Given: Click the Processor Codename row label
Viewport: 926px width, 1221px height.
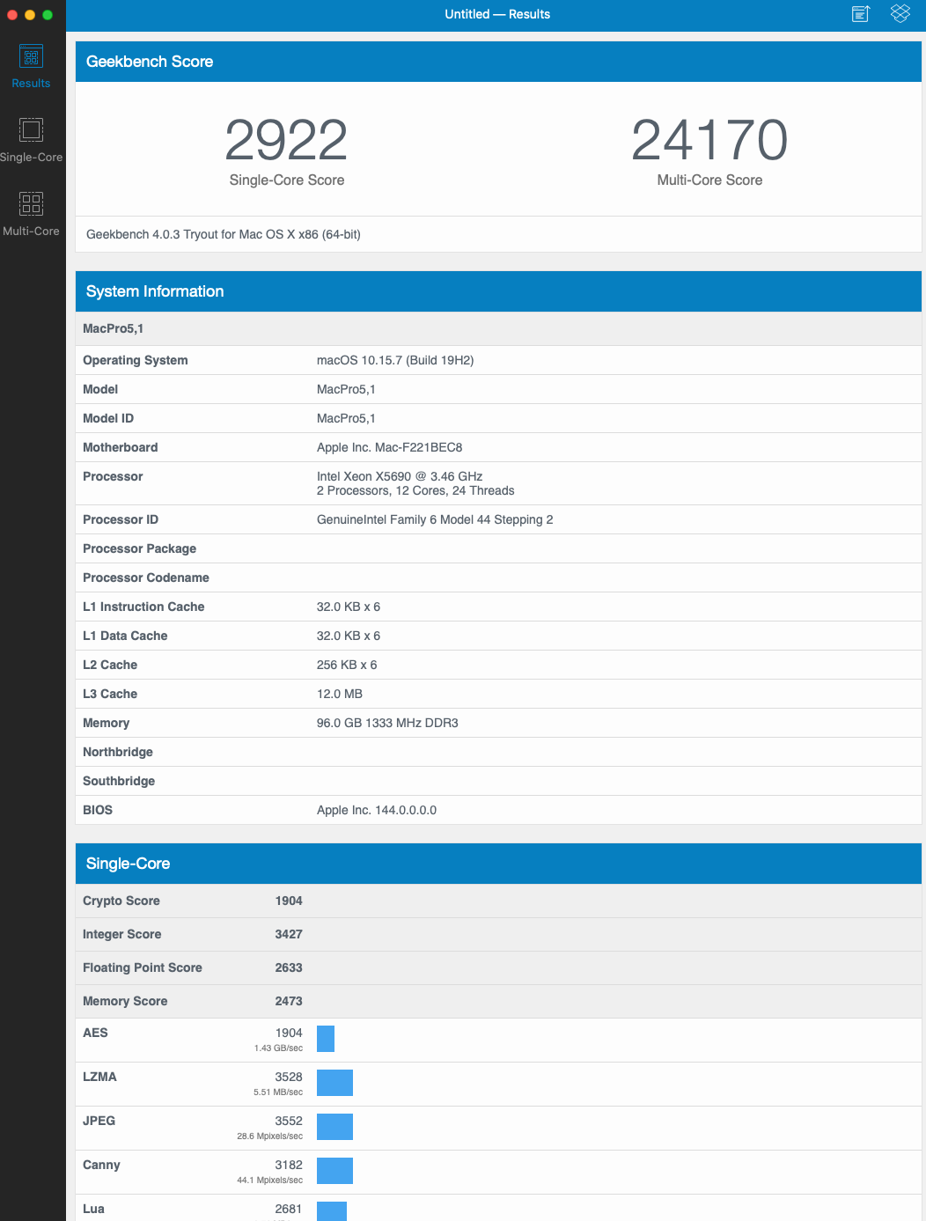Looking at the screenshot, I should pyautogui.click(x=146, y=577).
